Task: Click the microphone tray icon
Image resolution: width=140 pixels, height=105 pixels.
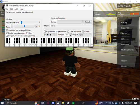Action: tap(123, 103)
